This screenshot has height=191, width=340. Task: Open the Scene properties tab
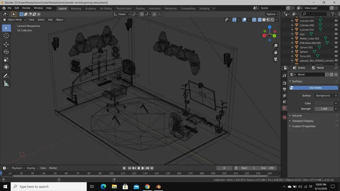(x=284, y=102)
